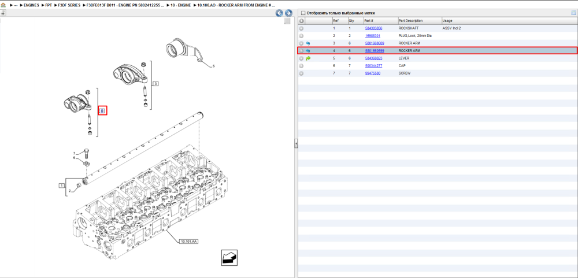Open 10.106.AO ROCKER ARM breadcrumb
The image size is (578, 278).
pyautogui.click(x=236, y=5)
